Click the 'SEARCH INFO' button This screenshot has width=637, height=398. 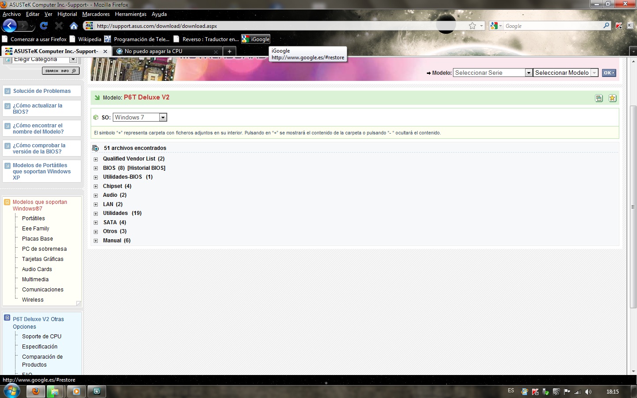coord(61,71)
